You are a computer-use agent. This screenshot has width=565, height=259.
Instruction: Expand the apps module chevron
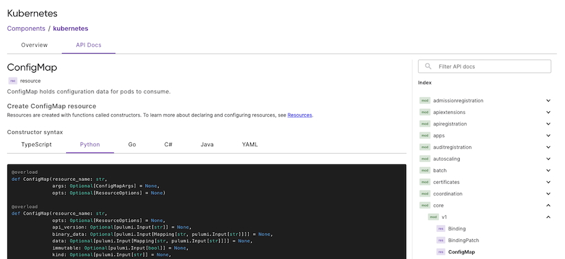548,135
